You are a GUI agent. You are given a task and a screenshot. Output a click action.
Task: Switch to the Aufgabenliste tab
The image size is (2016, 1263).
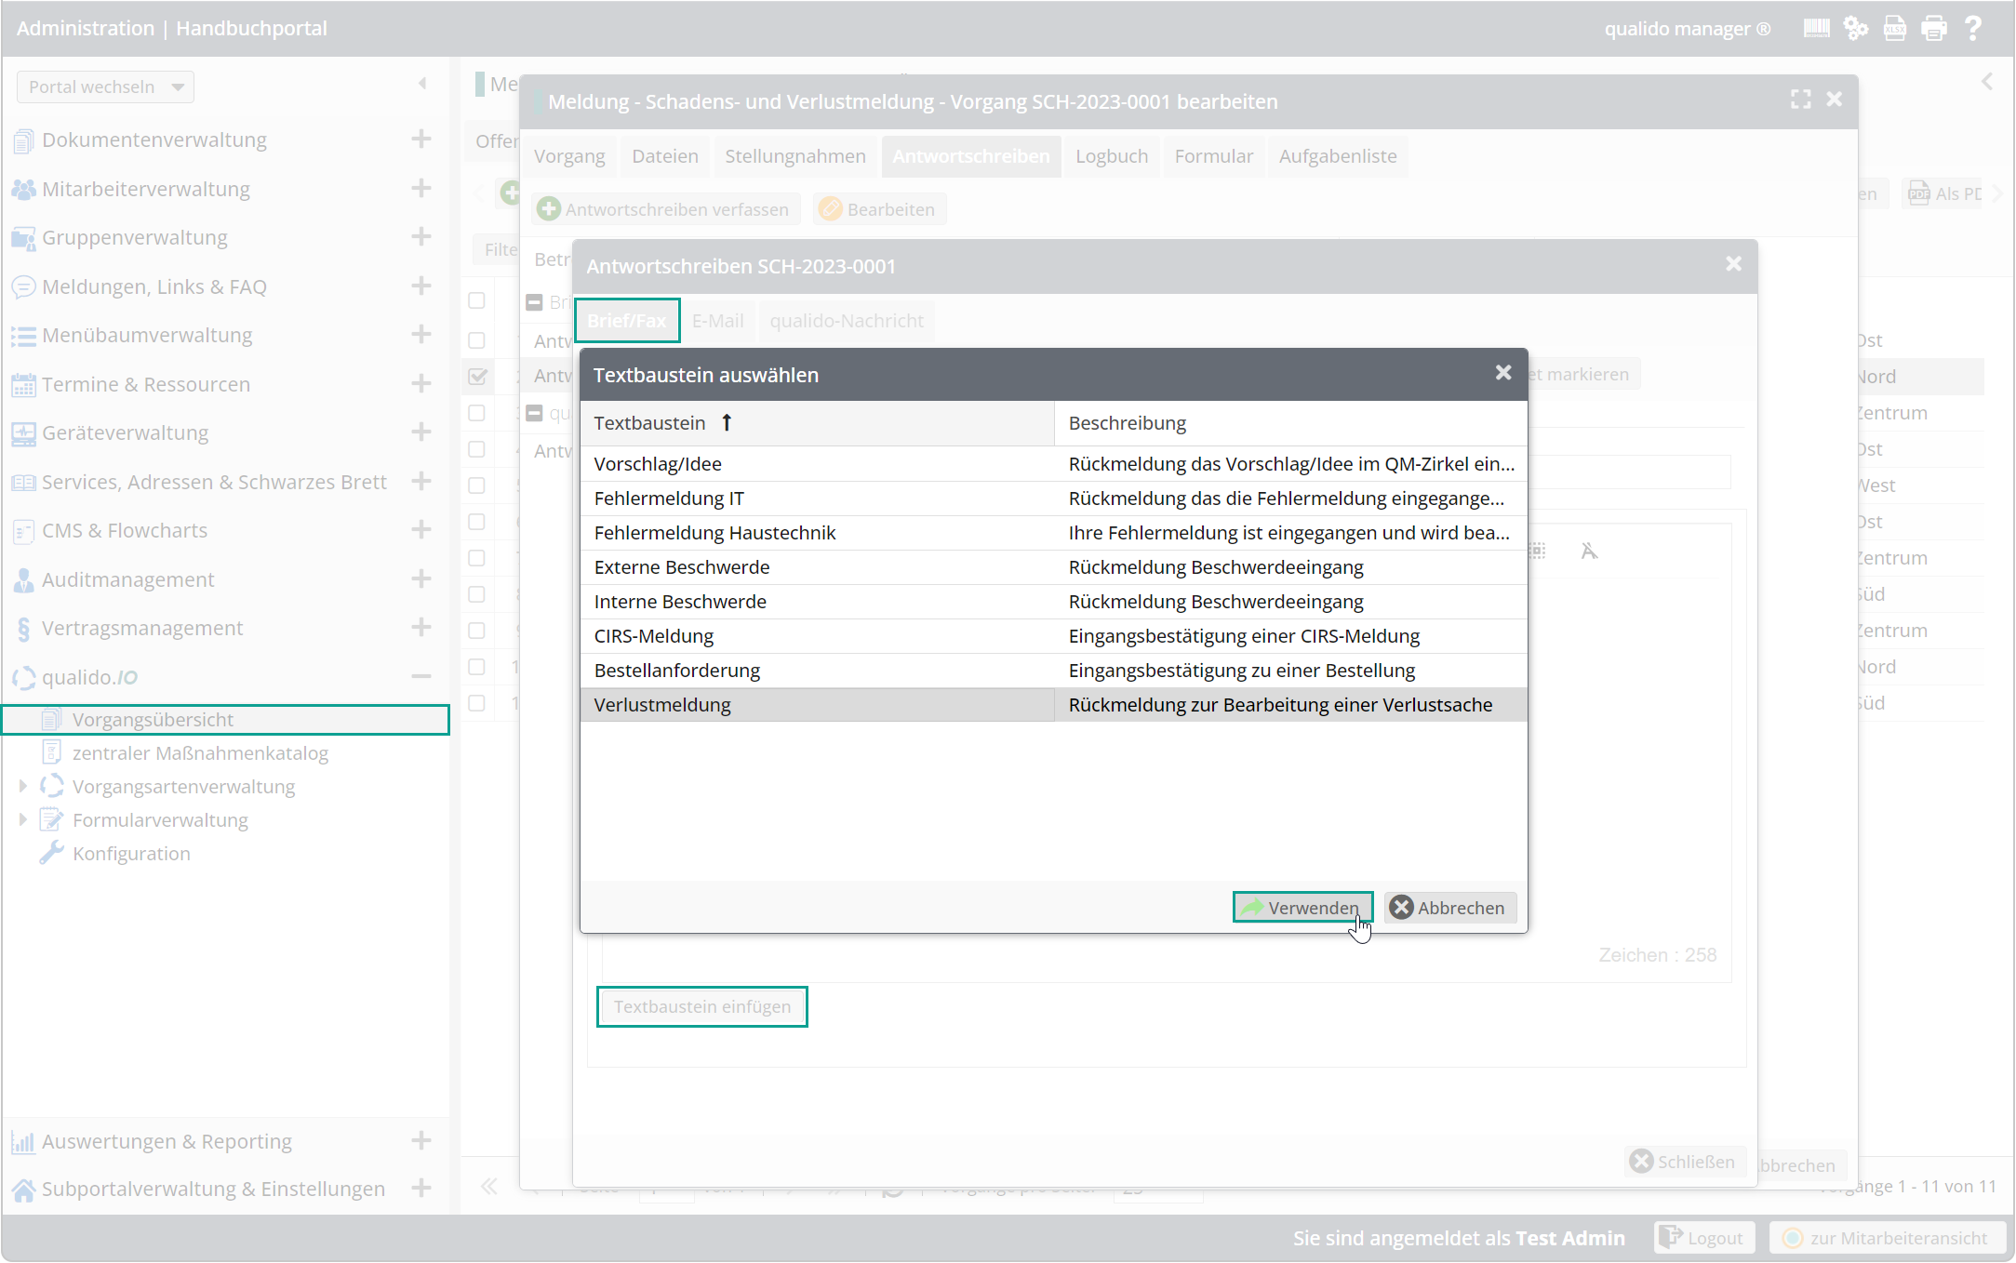(1338, 156)
